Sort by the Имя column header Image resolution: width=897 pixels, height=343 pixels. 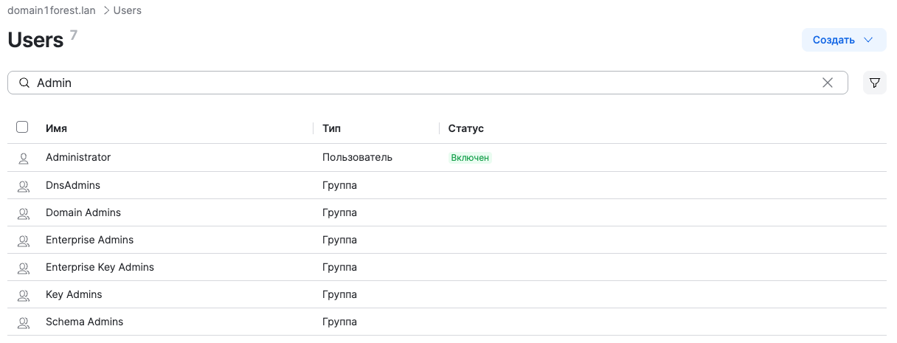coord(56,128)
